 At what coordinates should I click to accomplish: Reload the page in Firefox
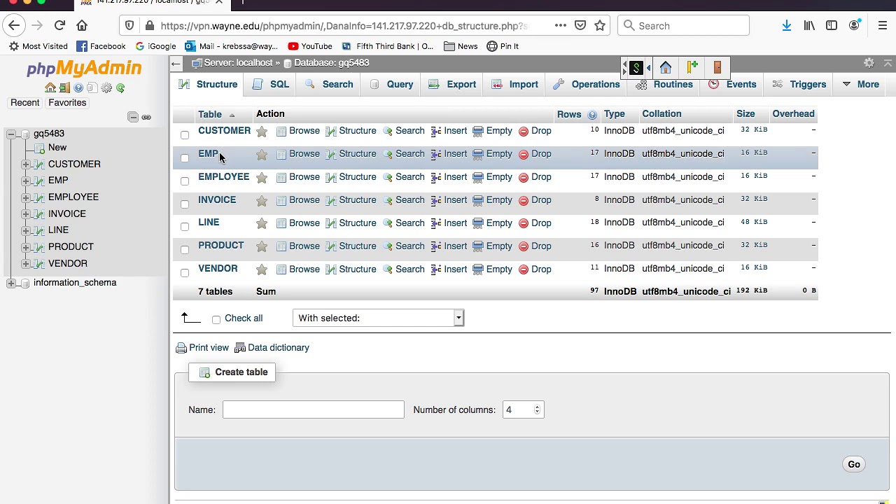(59, 26)
